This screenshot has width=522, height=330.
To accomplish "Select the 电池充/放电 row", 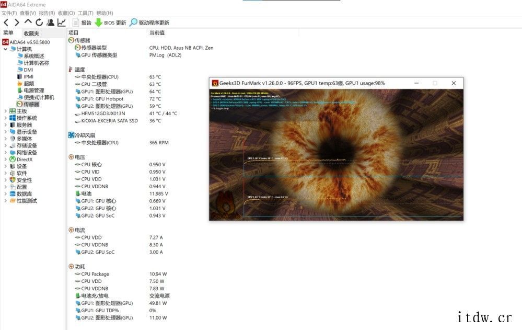I will tap(122, 295).
